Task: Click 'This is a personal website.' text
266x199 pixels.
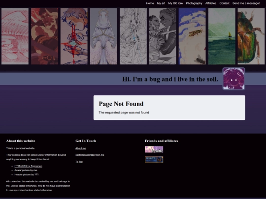Action: [21, 148]
